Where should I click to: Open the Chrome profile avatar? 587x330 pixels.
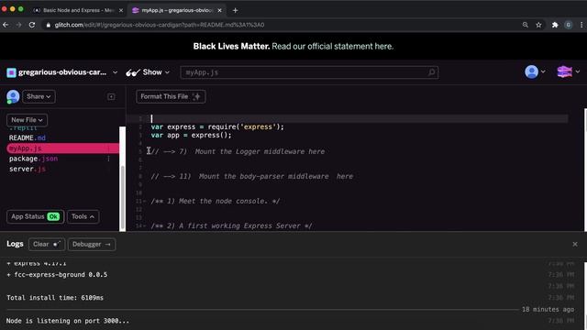(569, 25)
